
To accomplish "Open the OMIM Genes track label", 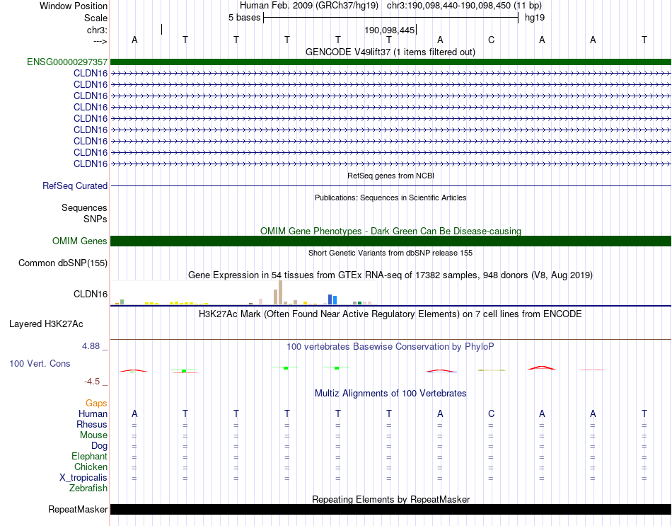I will [x=79, y=241].
